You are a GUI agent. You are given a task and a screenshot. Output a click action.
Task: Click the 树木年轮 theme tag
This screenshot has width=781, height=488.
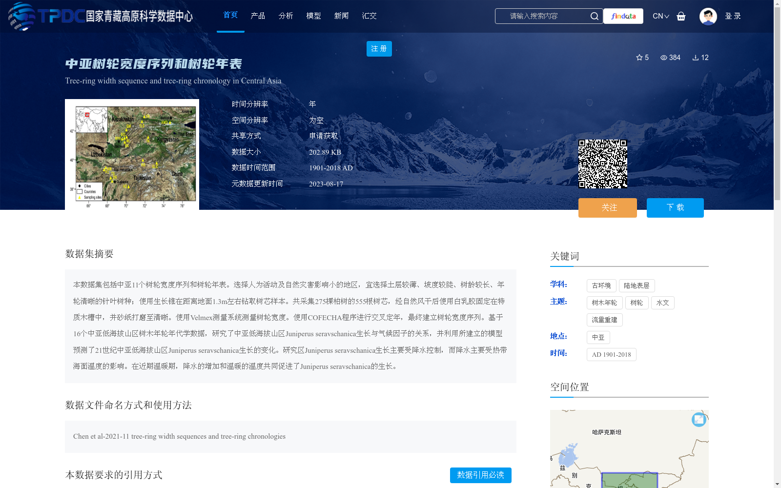click(x=604, y=303)
